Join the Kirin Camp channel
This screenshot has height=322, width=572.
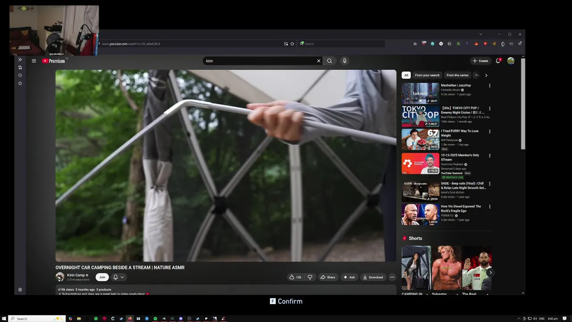coord(102,277)
